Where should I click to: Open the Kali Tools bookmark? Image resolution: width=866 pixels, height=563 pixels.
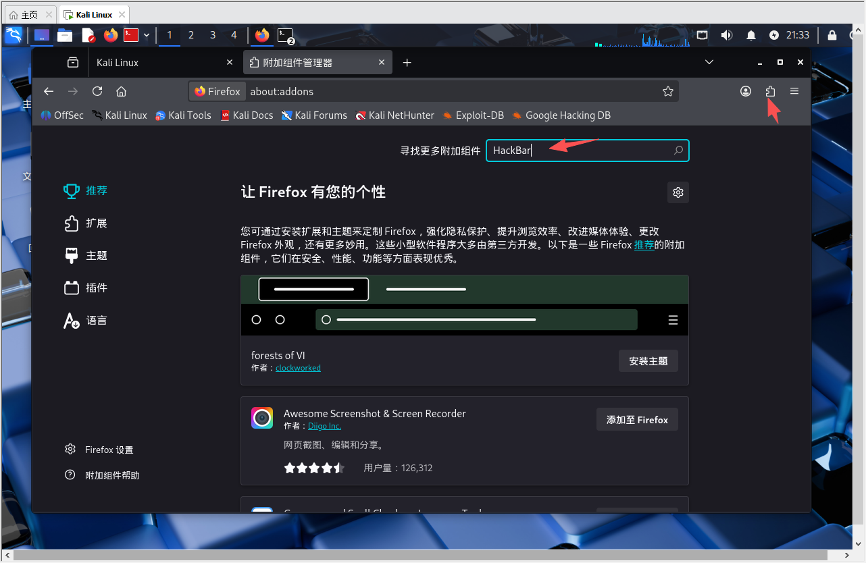[183, 115]
